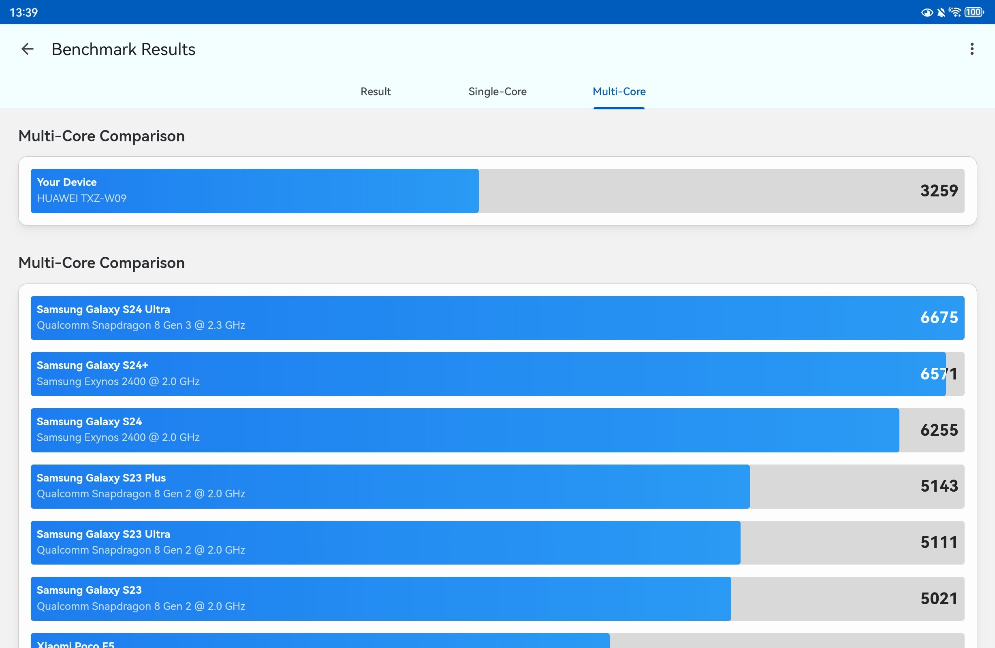Tap the clock showing 13:39

pyautogui.click(x=24, y=13)
